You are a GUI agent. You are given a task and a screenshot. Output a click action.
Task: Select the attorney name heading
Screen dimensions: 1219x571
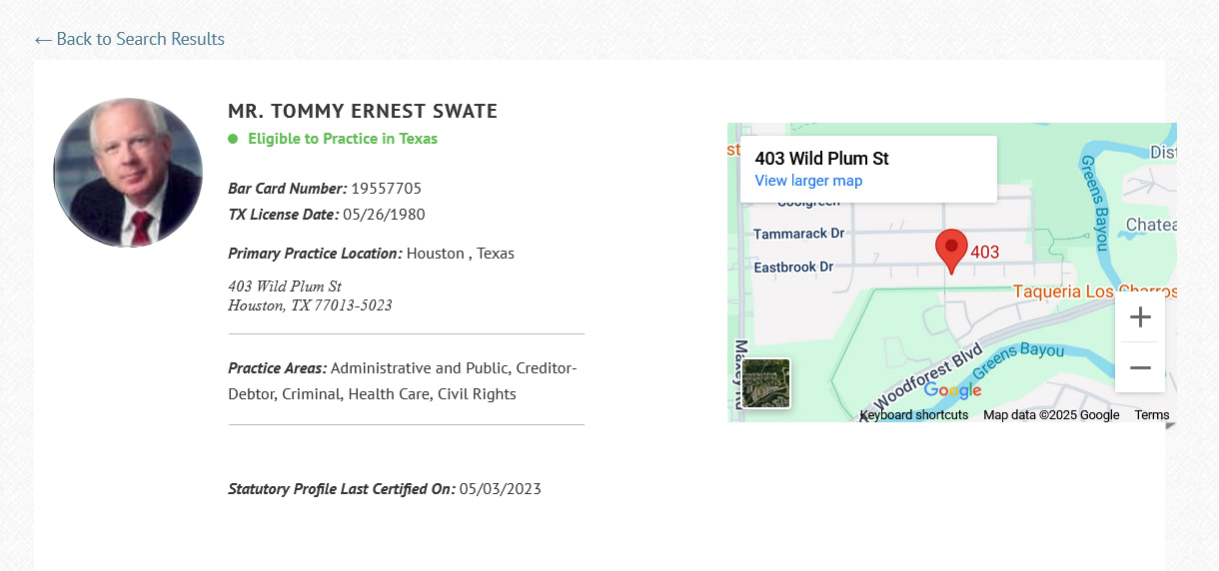tap(363, 111)
